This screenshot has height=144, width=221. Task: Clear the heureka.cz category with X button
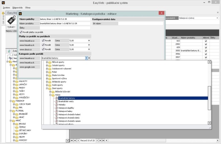click(89, 58)
